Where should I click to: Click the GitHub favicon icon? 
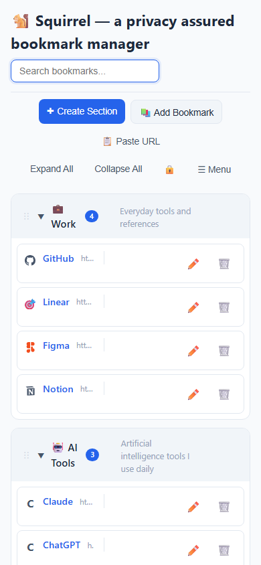pos(30,260)
